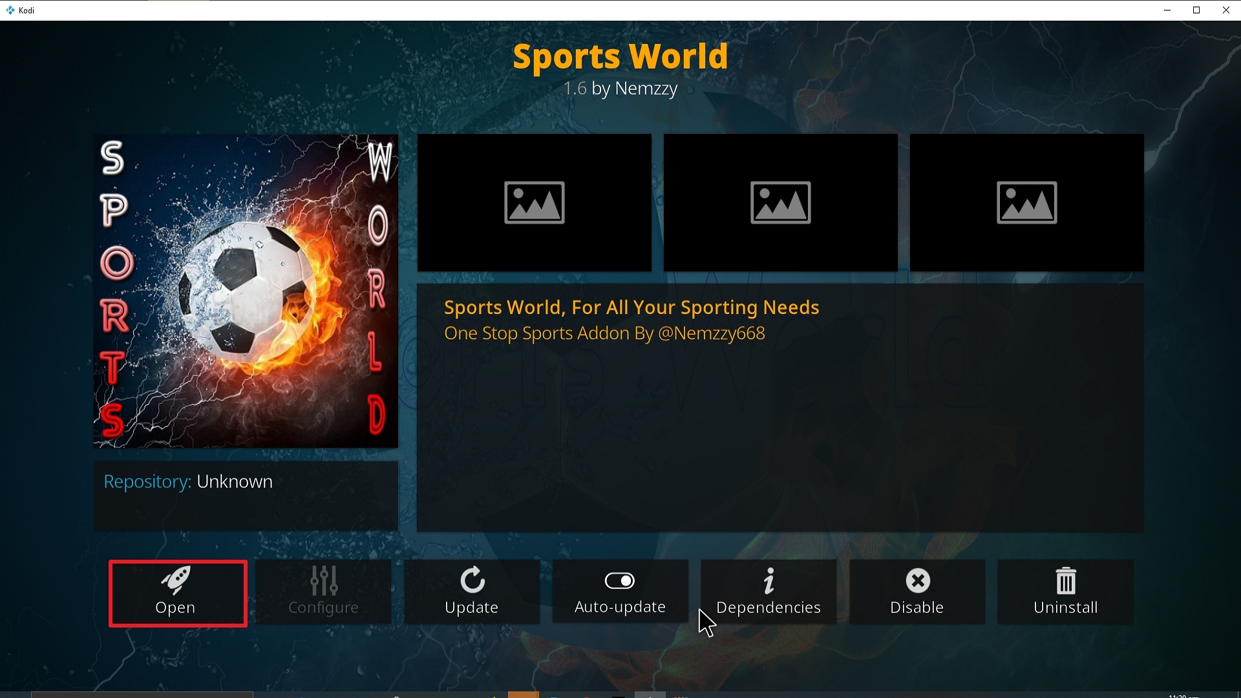The image size is (1241, 698).
Task: Close the Kodi window
Action: pos(1226,10)
